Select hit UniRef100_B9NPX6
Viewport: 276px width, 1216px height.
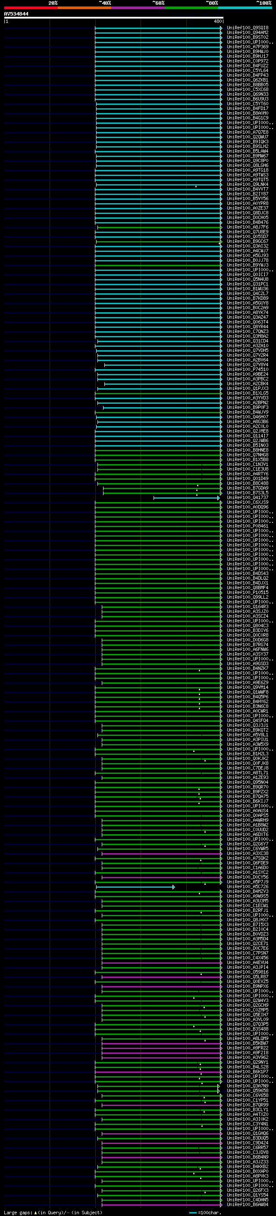click(248, 986)
